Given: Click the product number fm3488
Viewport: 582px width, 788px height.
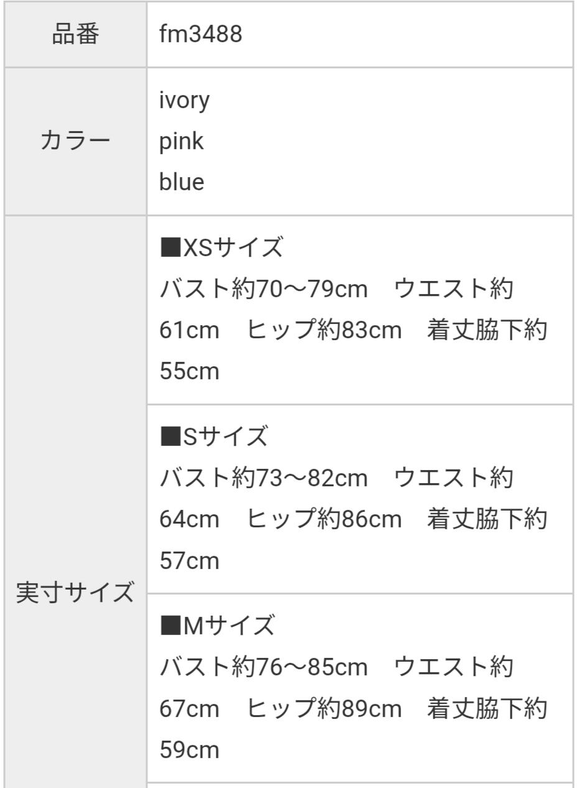Looking at the screenshot, I should click(201, 35).
